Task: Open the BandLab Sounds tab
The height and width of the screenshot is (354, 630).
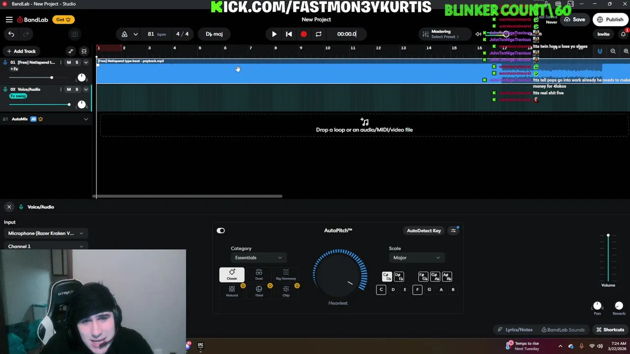Action: tap(563, 330)
